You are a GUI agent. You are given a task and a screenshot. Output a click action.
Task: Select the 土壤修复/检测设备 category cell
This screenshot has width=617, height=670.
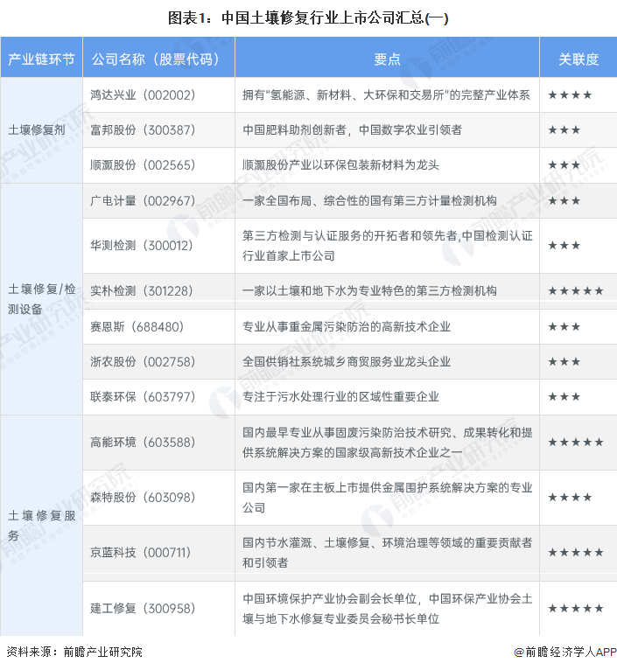point(41,298)
